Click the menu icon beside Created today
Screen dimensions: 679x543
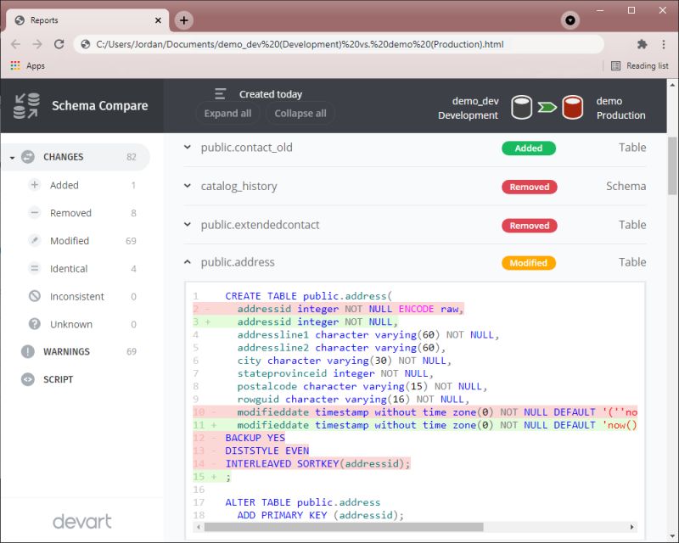[220, 94]
